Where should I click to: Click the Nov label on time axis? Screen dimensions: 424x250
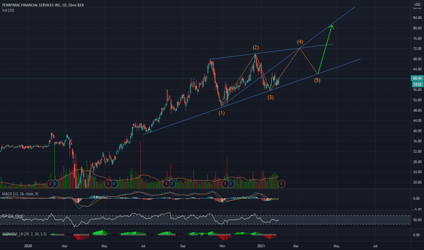pyautogui.click(x=222, y=246)
